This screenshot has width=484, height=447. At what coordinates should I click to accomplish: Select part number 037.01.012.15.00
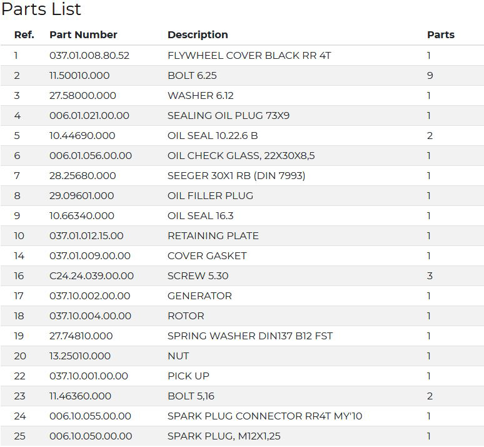coord(86,236)
